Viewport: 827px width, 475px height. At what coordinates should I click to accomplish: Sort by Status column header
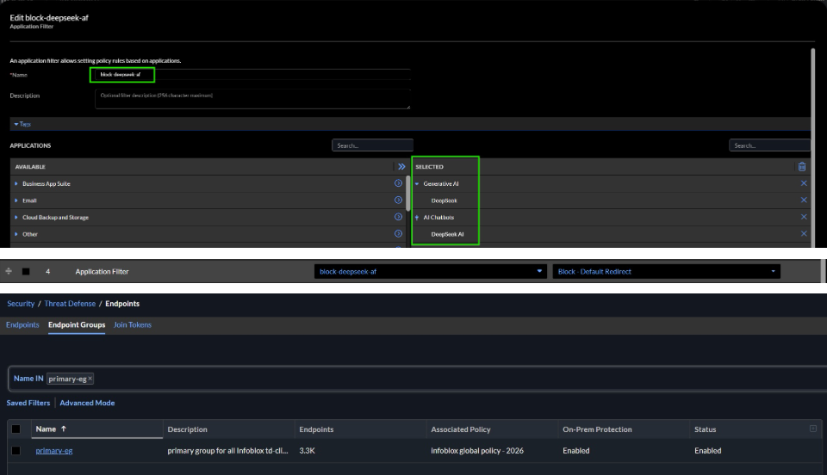click(x=706, y=429)
